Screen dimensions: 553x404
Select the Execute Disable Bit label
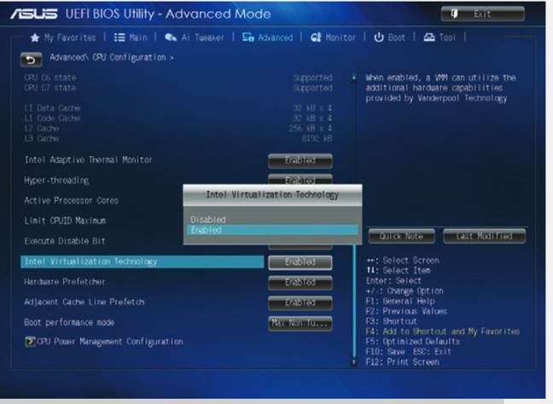[x=65, y=241]
